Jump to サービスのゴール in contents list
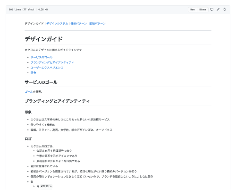236x190 pixels. coord(42,57)
